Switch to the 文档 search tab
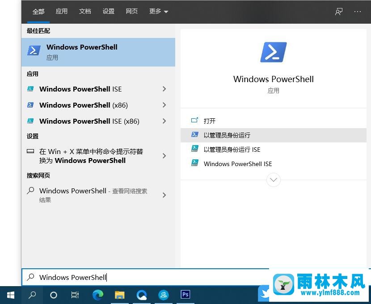Viewport: 371px width, 304px height. point(85,11)
